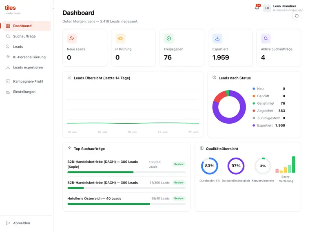Screen dimensions: 310x232
Task: Click the orange Geprüft legend dot
Action: click(254, 96)
